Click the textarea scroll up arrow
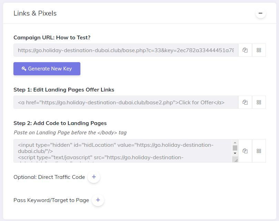This screenshot has width=279, height=221. [235, 143]
